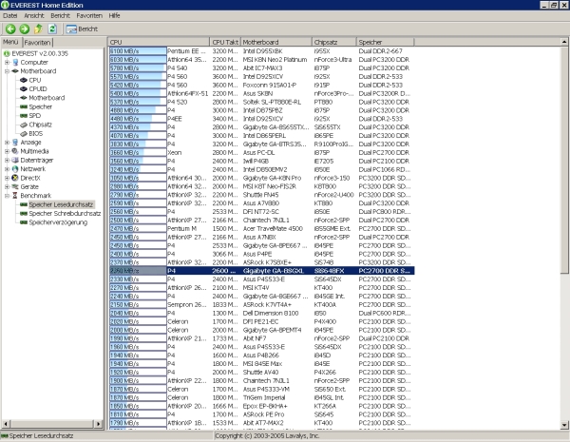Click the list scrollbar down arrow

(564, 425)
